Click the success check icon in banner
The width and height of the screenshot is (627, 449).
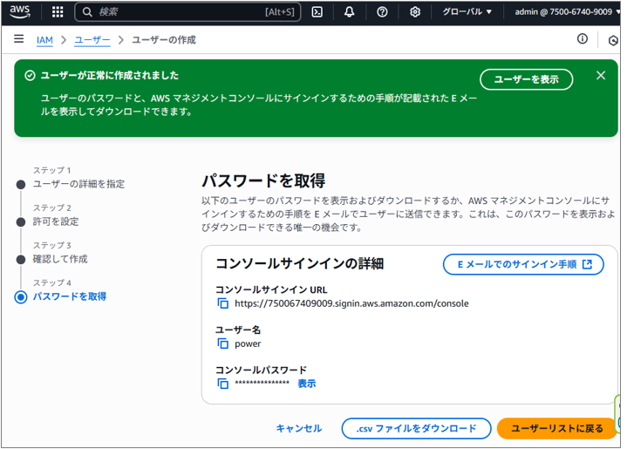tap(30, 76)
